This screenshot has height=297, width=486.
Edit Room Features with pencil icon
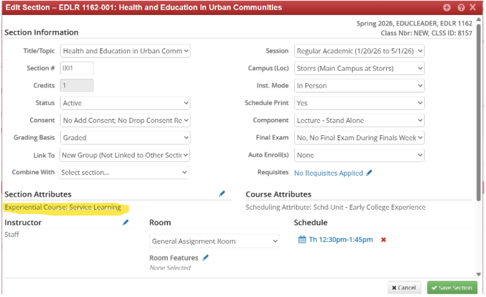(205, 258)
